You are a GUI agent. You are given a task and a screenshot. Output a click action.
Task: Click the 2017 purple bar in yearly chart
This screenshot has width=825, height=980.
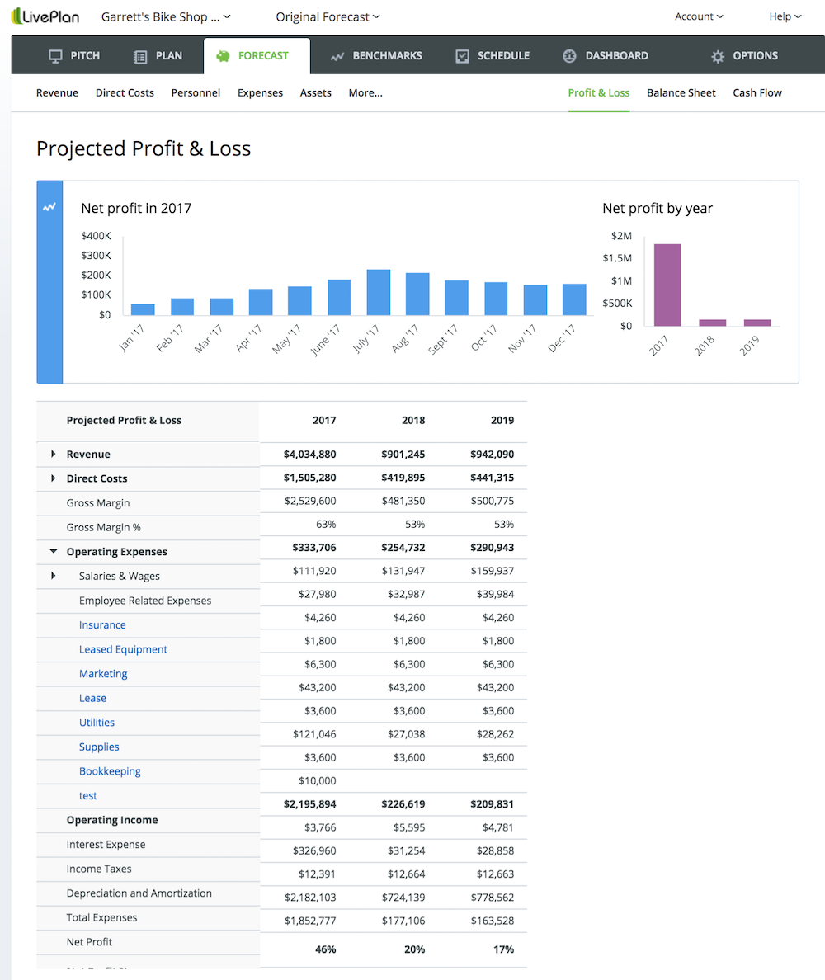pos(667,285)
